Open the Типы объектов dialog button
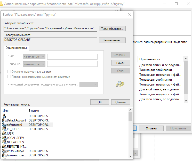This screenshot has width=192, height=161. coord(112,29)
